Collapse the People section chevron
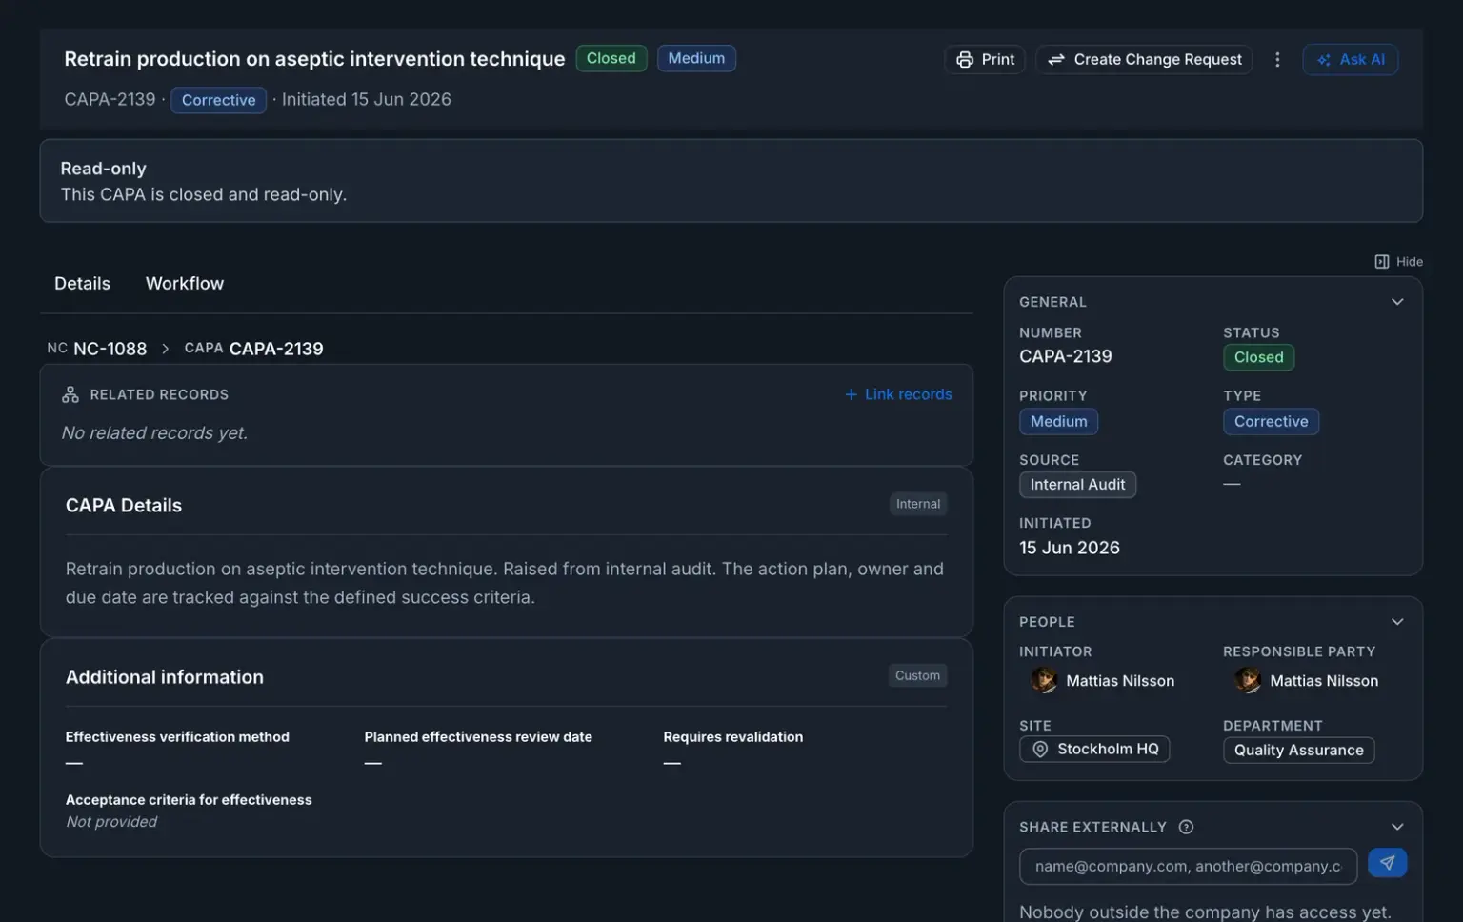The width and height of the screenshot is (1463, 922). coord(1397,622)
